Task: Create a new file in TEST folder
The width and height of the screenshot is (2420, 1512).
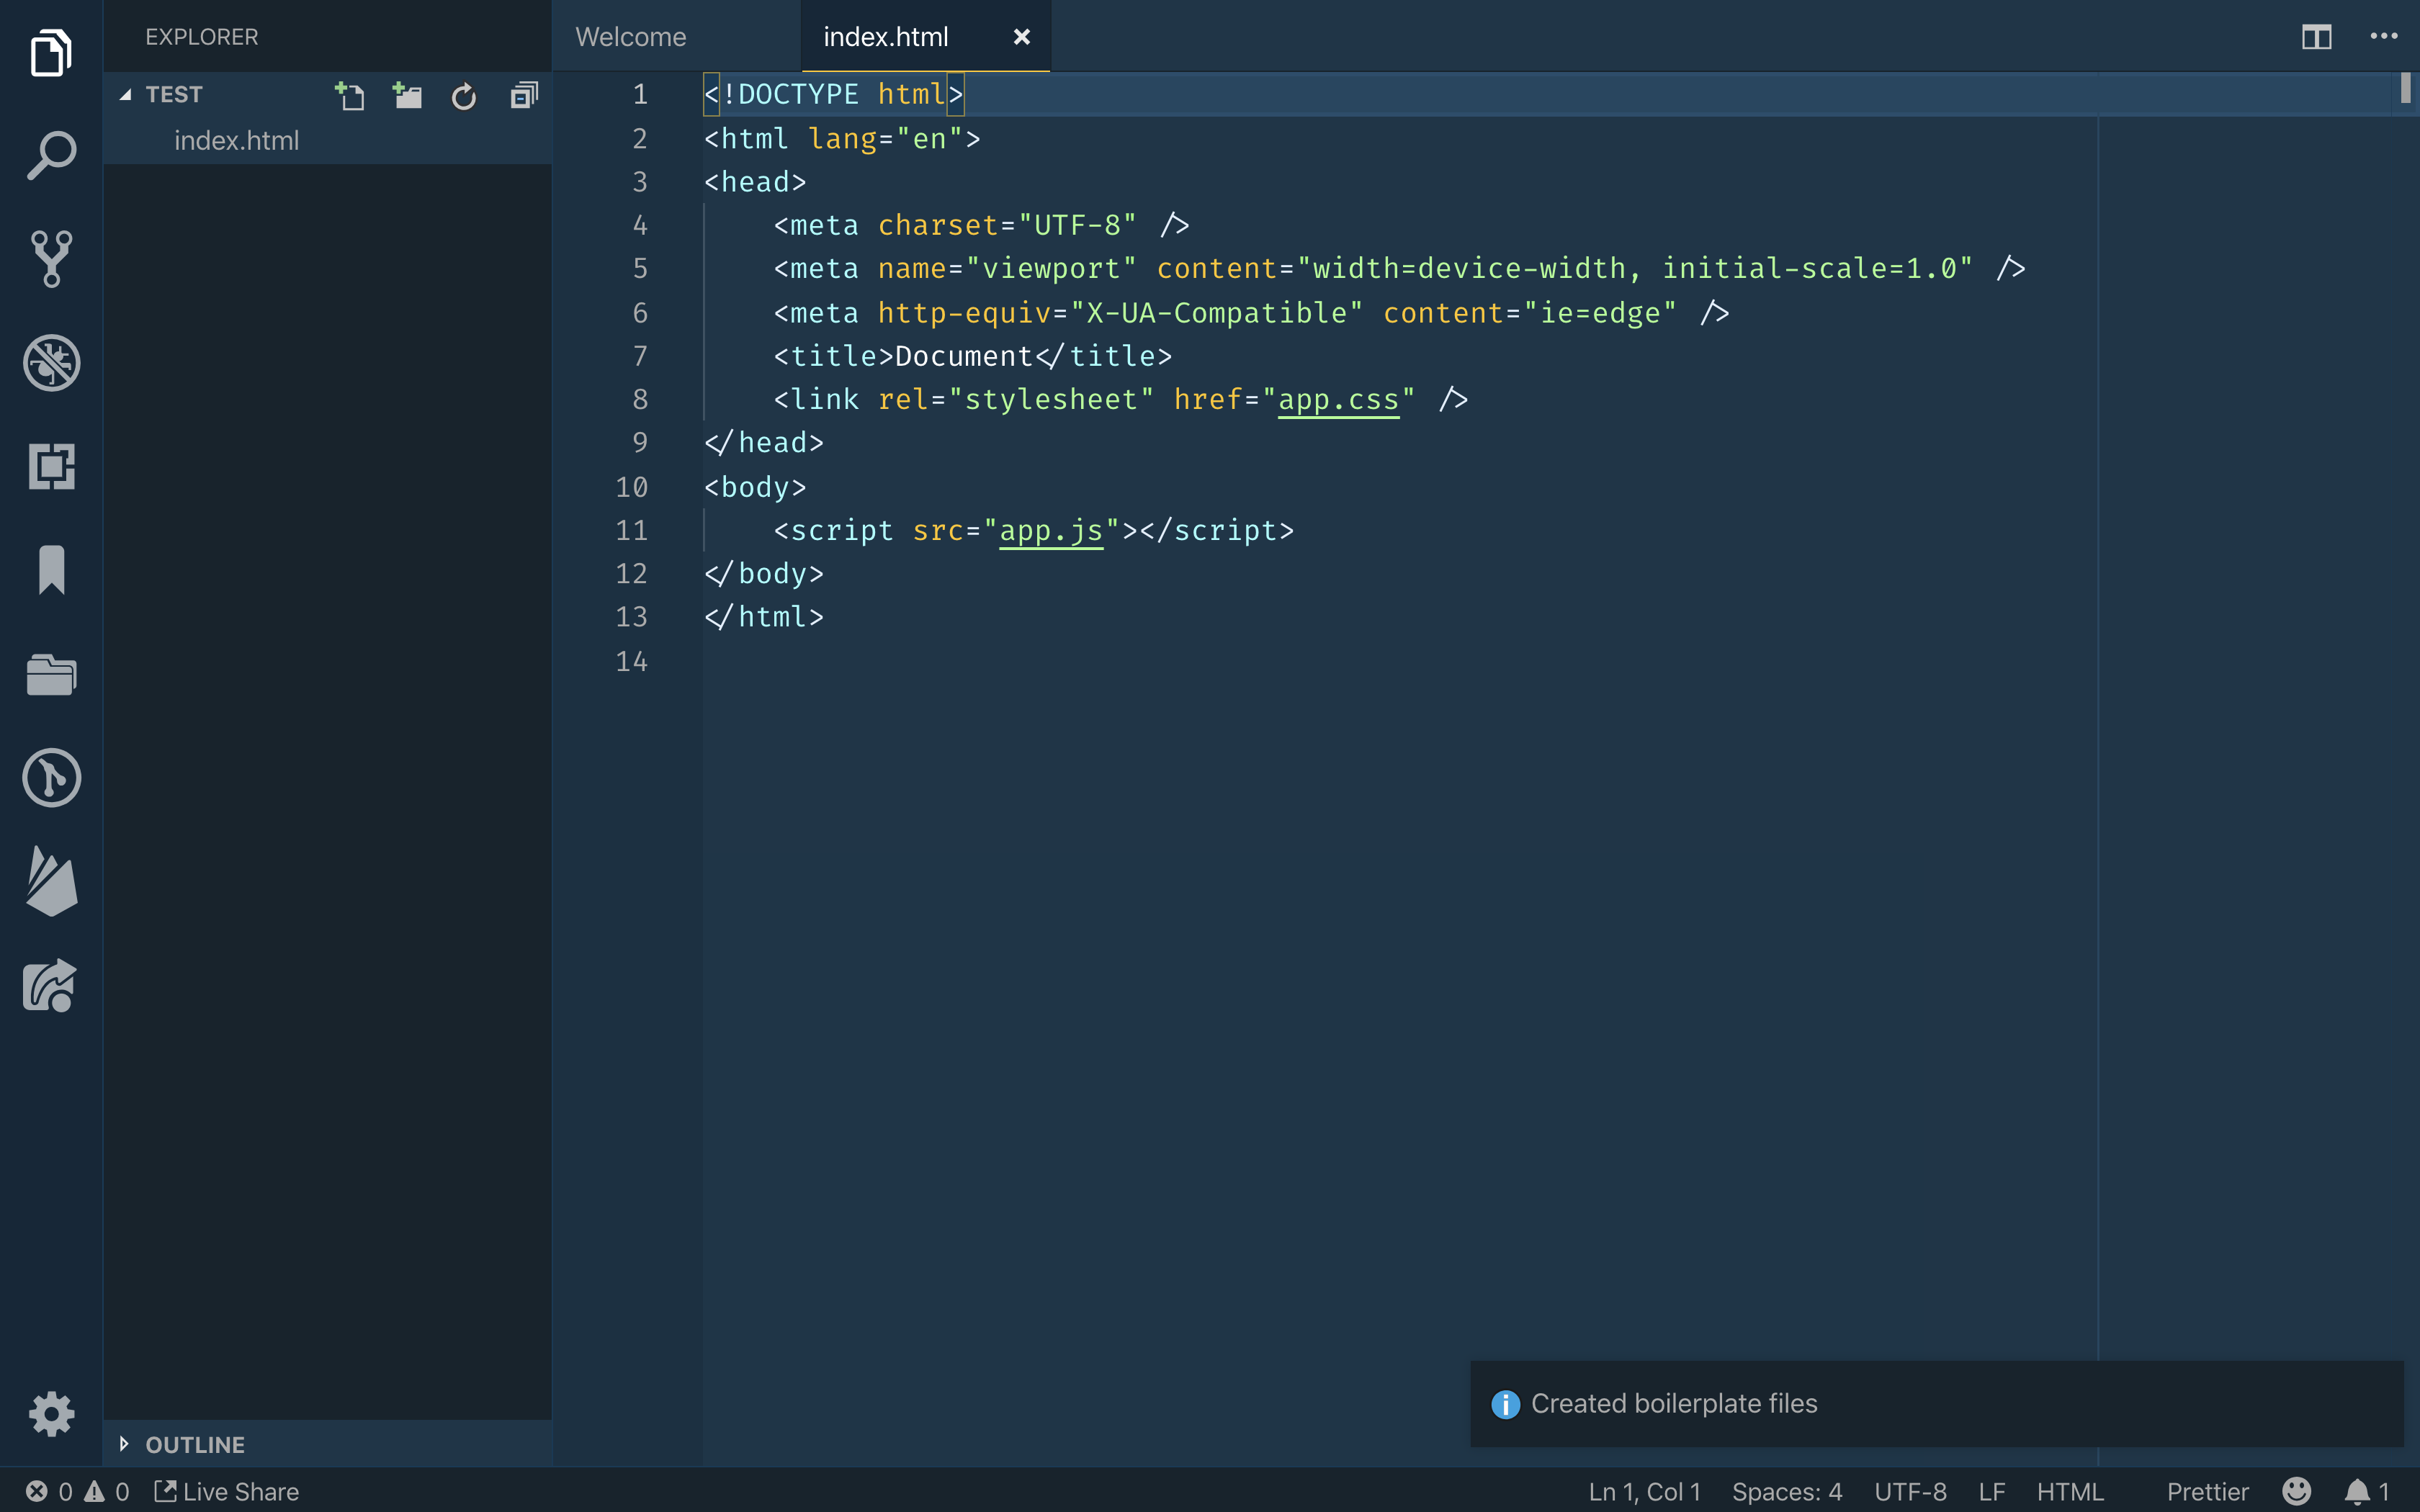Action: 349,96
